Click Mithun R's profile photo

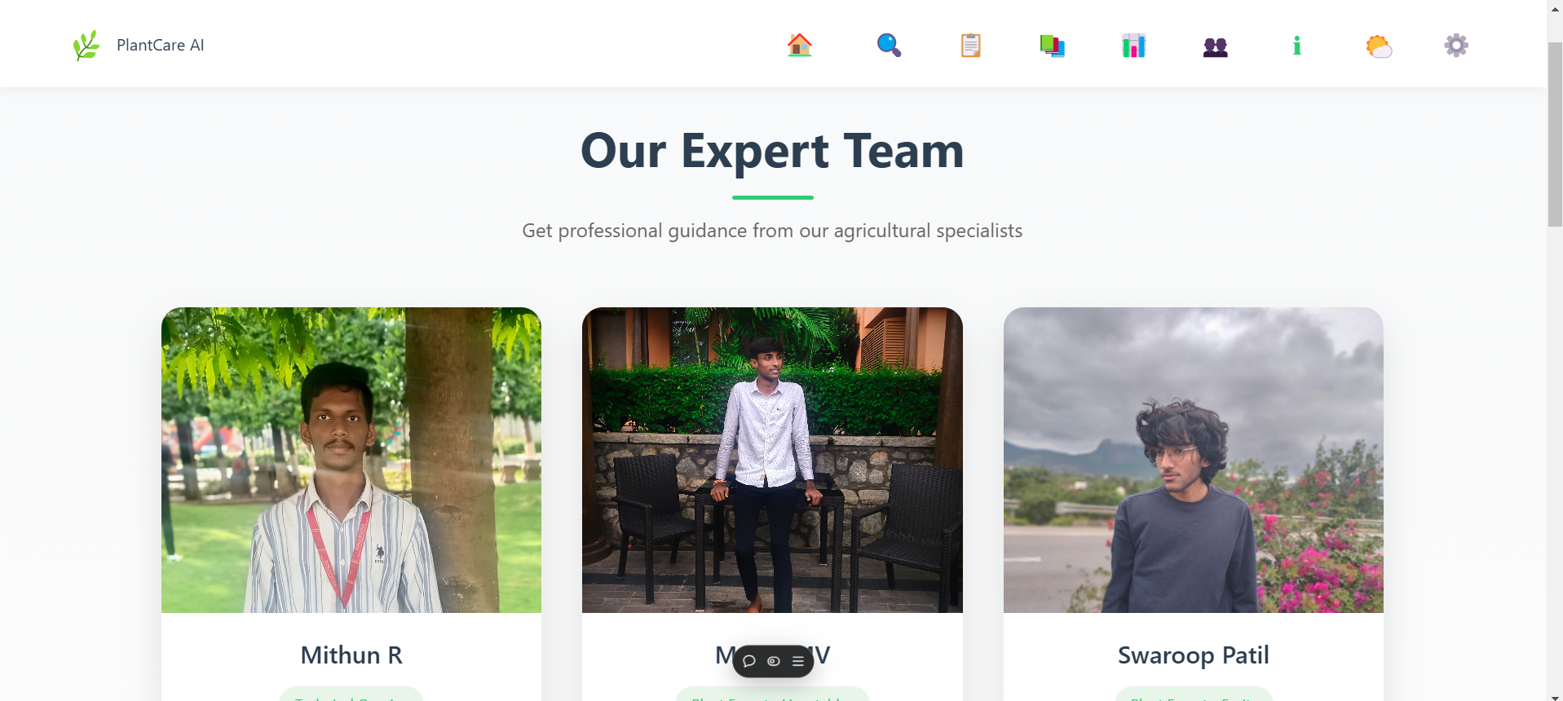pos(351,460)
